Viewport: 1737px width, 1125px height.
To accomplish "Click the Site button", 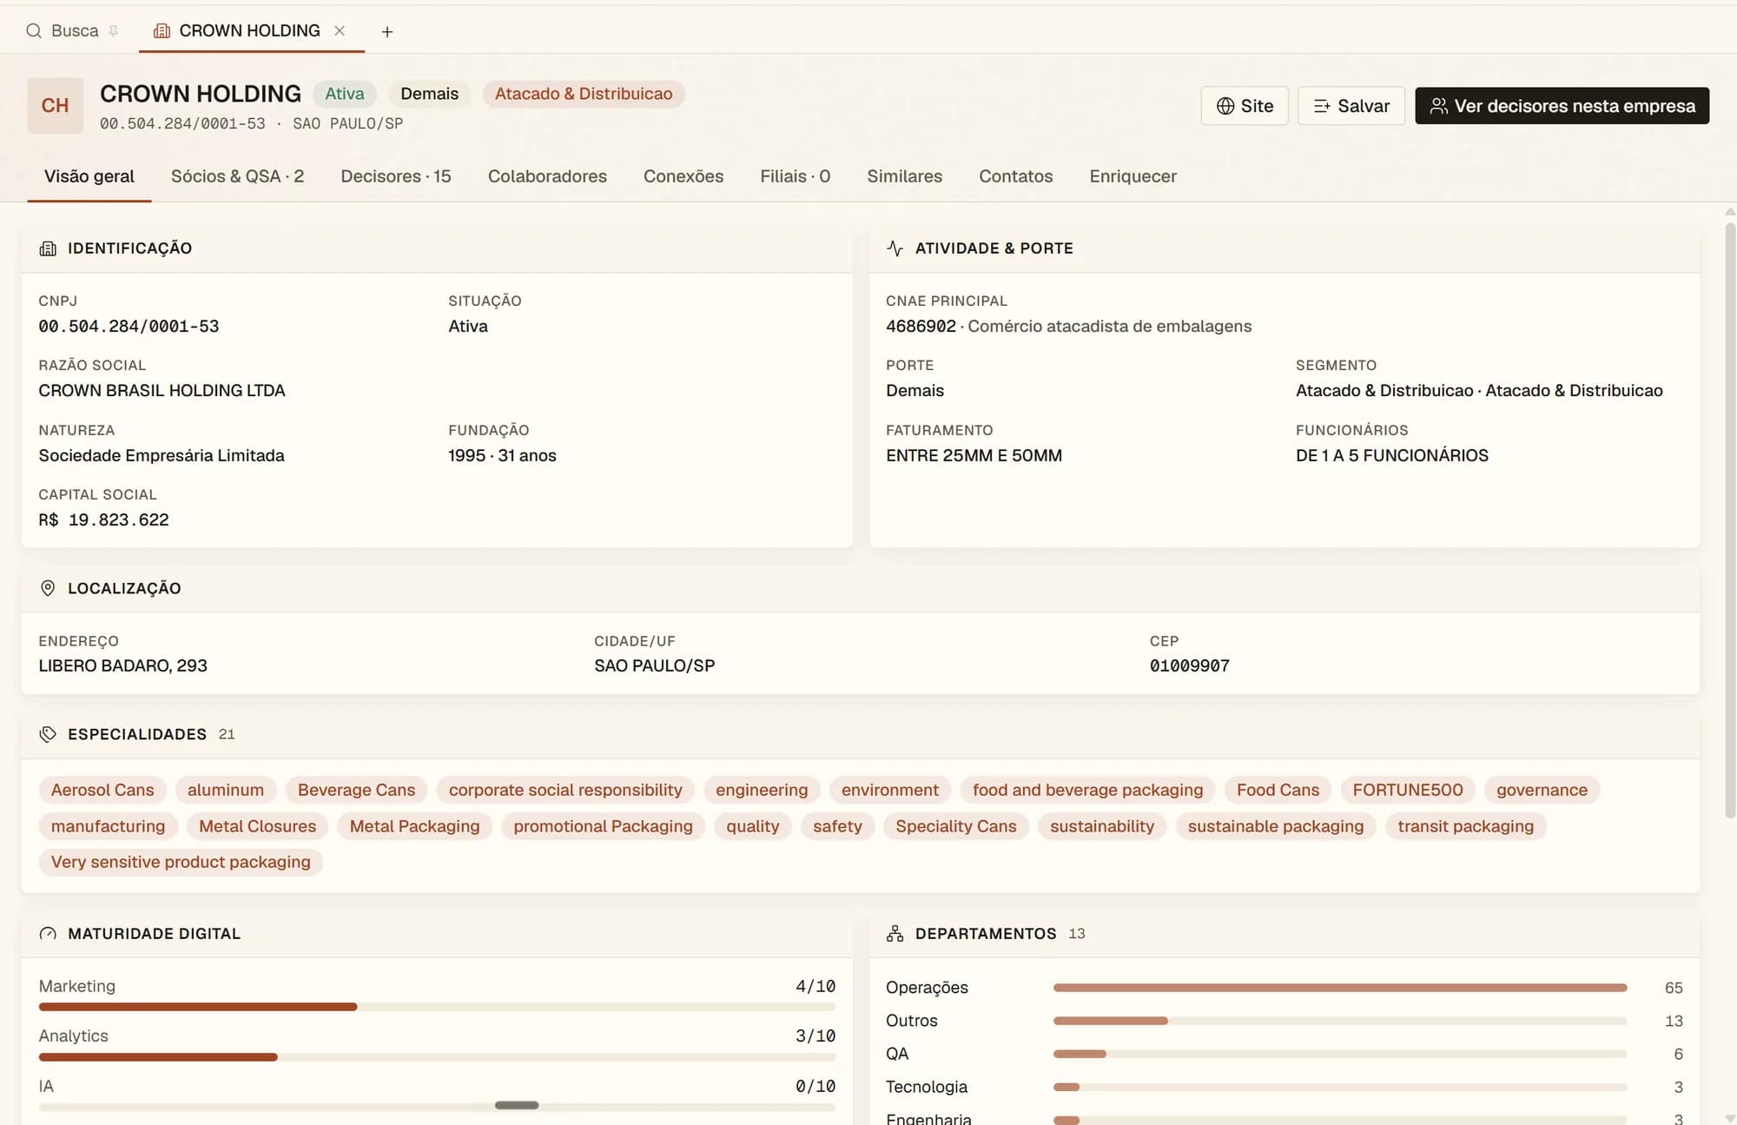I will [x=1245, y=106].
